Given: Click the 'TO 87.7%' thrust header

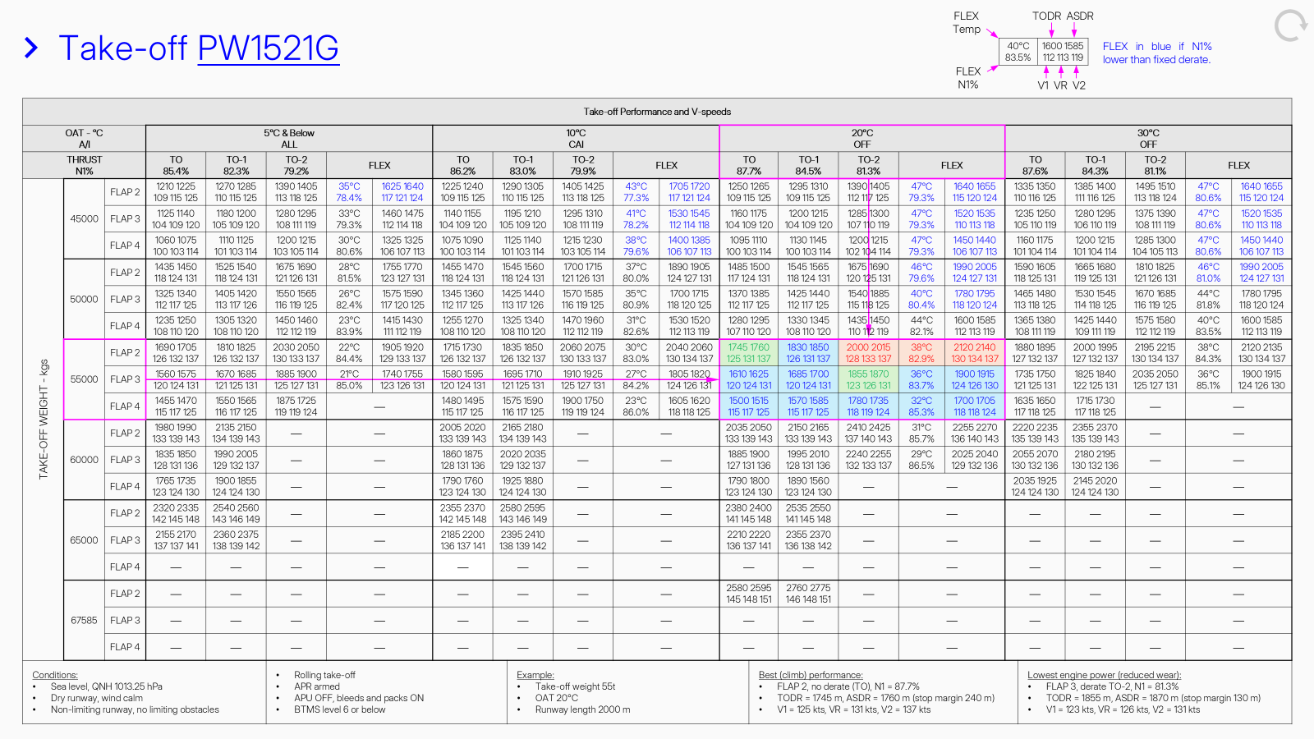Looking at the screenshot, I should pyautogui.click(x=749, y=165).
